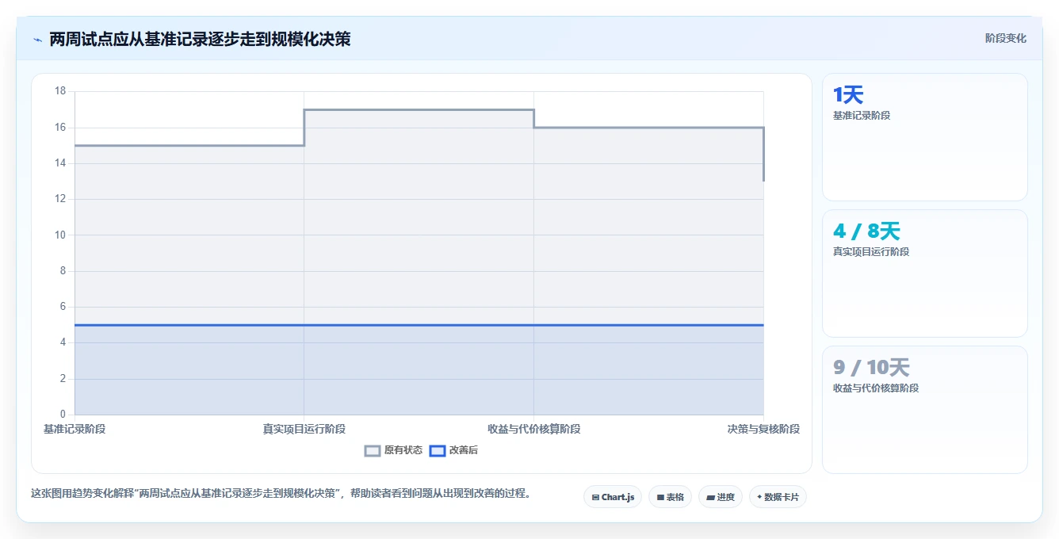
Task: Click the 阶段变化 label in header
Action: [x=1005, y=39]
